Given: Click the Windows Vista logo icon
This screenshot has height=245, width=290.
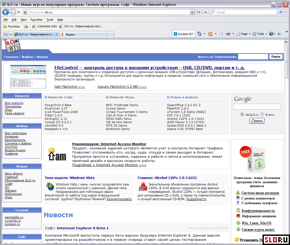Looking at the screenshot, I should [x=50, y=187].
